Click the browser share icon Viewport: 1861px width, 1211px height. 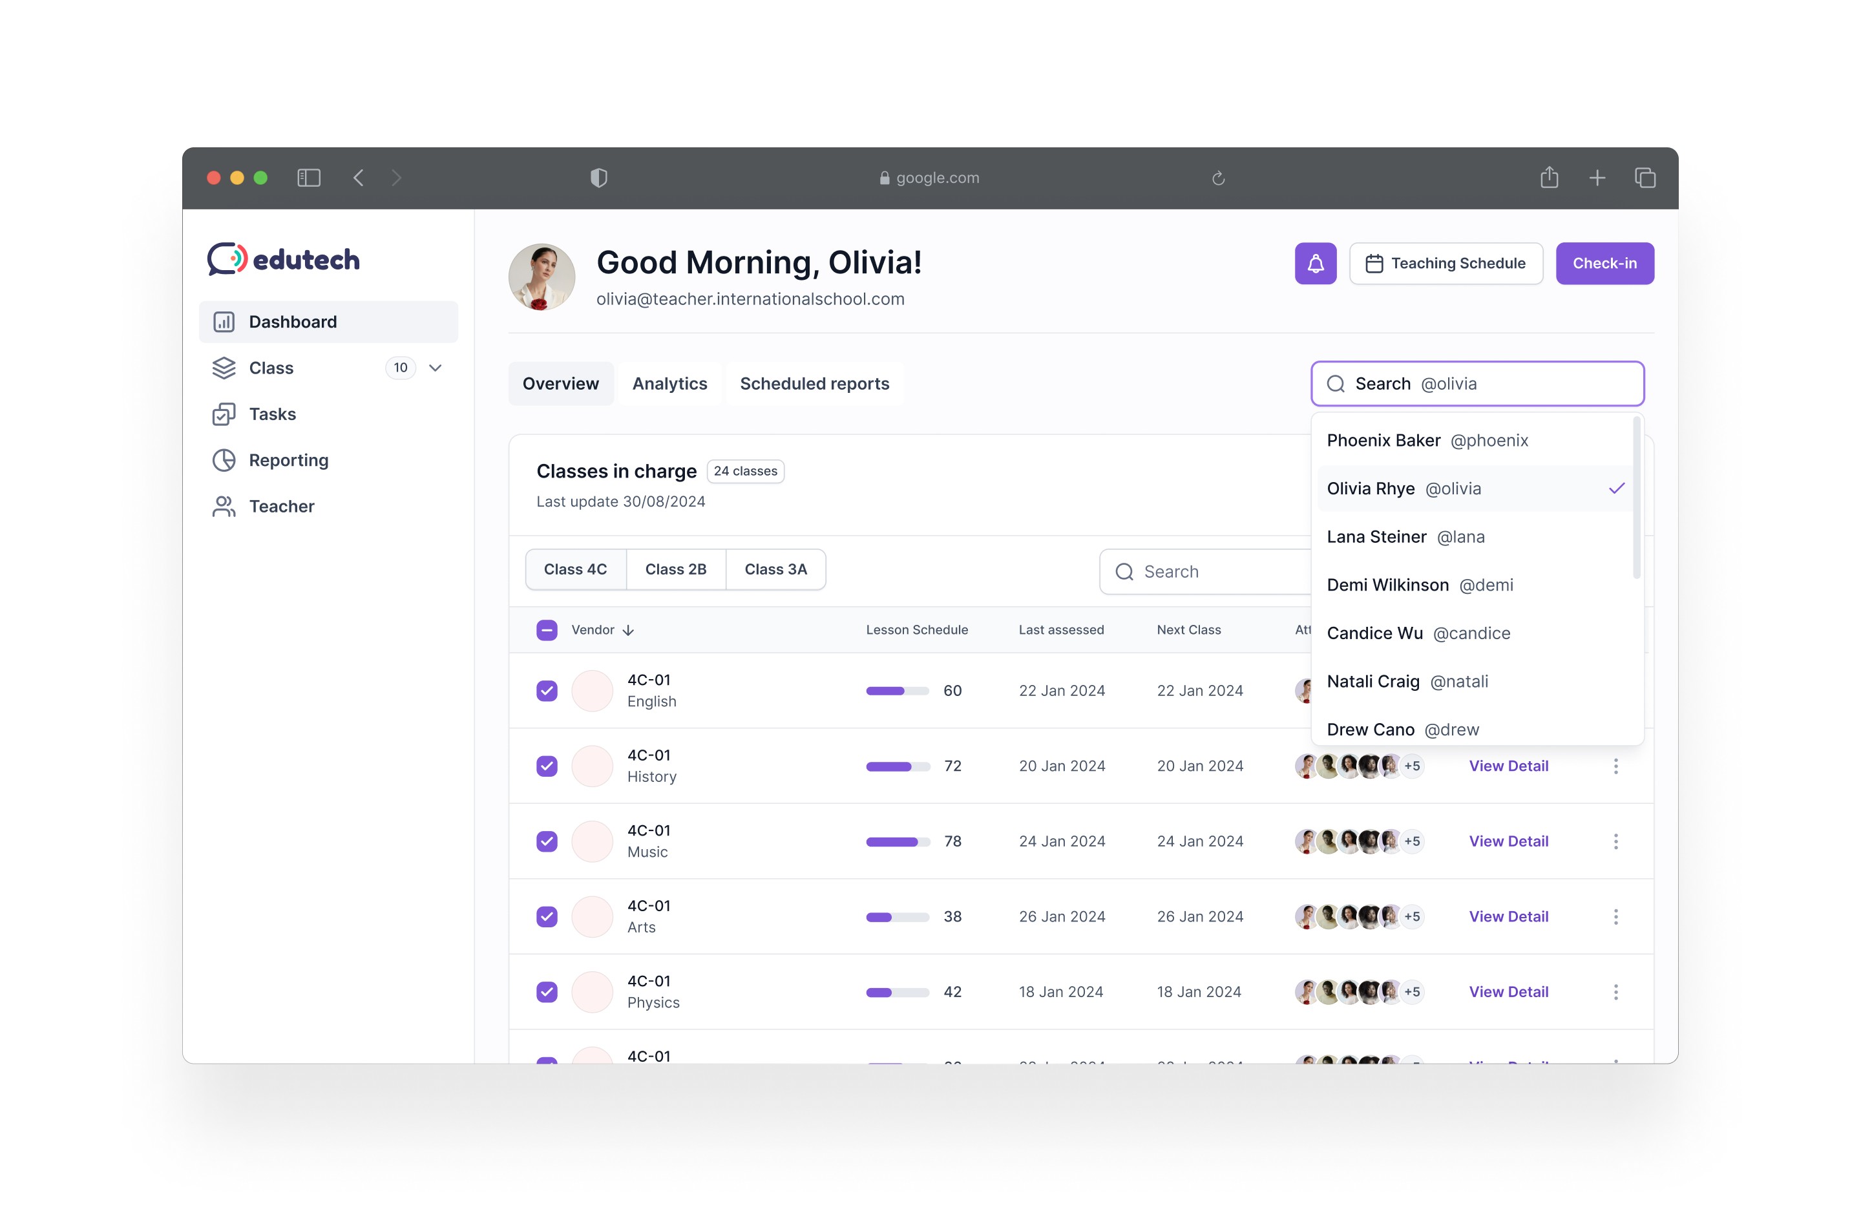[1549, 178]
